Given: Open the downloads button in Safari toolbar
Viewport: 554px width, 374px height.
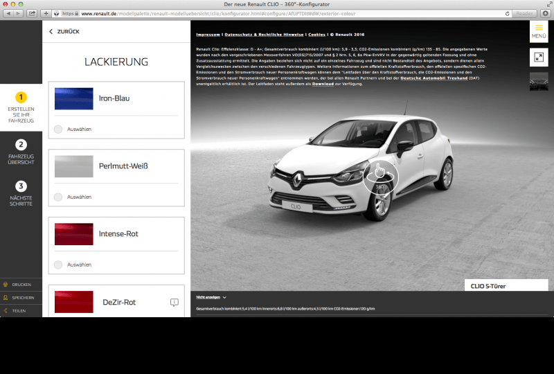Looking at the screenshot, I should 546,13.
